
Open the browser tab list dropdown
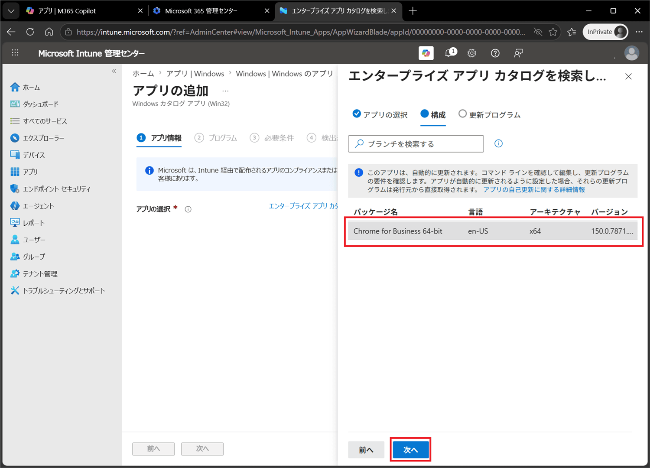[x=11, y=11]
